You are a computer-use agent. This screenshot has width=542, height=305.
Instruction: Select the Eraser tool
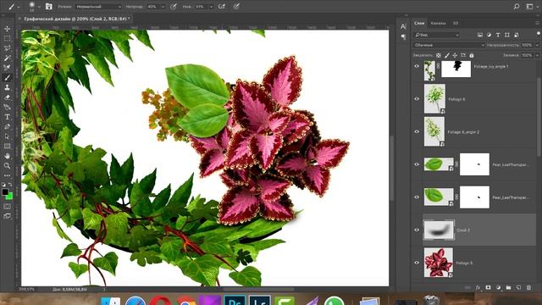pos(7,97)
